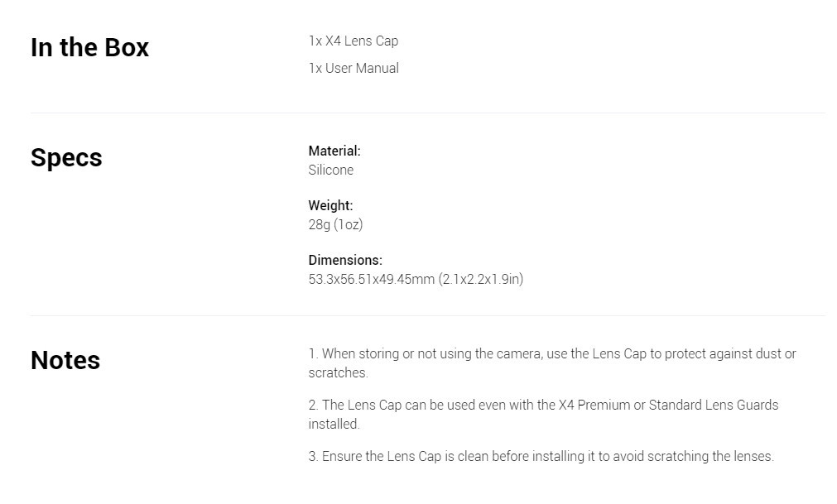
Task: Click "Standard Lens Guards" text in note 2
Action: (x=714, y=406)
